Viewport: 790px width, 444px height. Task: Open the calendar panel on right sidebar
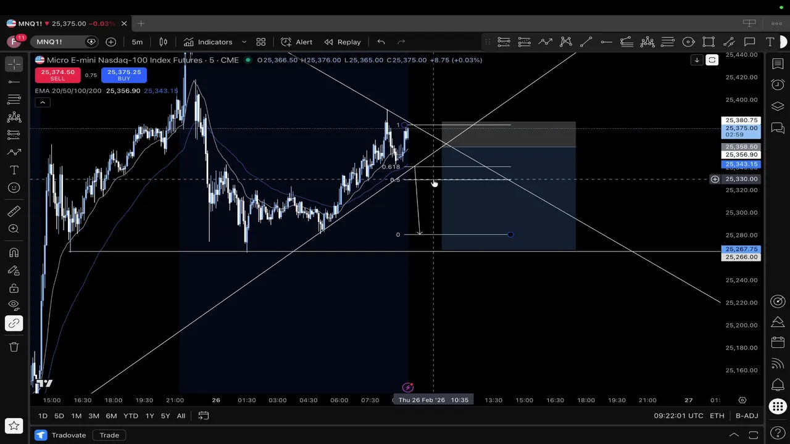coord(778,342)
